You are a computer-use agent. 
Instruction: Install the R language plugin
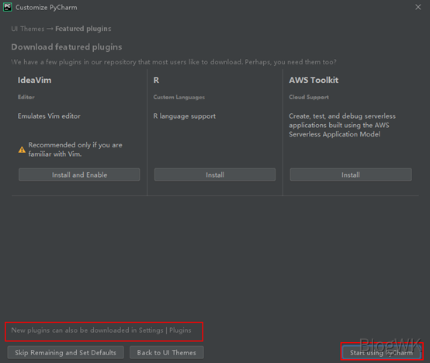[x=215, y=175]
